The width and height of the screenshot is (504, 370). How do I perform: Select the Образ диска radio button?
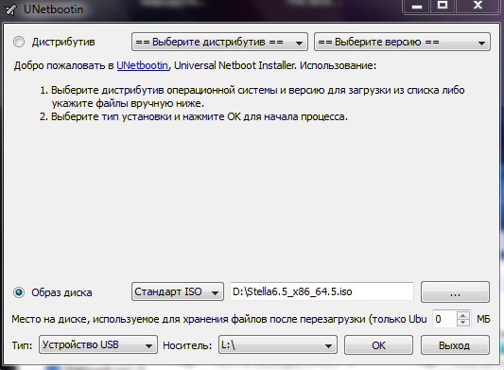tap(19, 292)
